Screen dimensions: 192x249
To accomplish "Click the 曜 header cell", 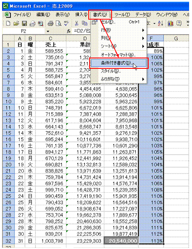I will 30,45.
